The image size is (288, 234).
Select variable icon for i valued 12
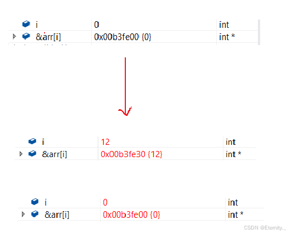[x=32, y=141]
